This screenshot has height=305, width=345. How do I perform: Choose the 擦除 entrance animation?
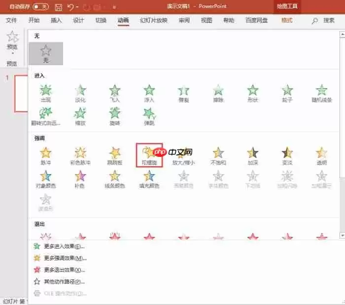[218, 93]
